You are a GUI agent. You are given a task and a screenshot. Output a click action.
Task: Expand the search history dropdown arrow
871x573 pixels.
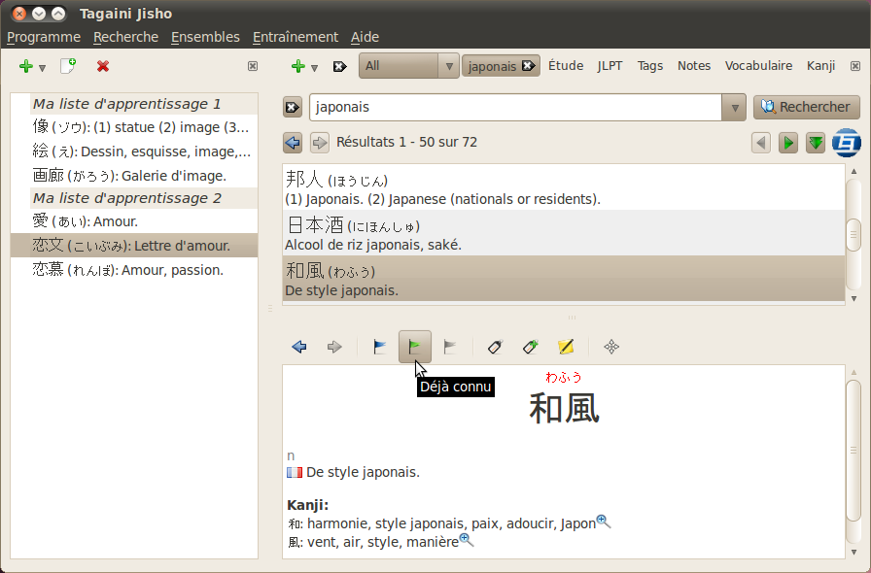[734, 108]
